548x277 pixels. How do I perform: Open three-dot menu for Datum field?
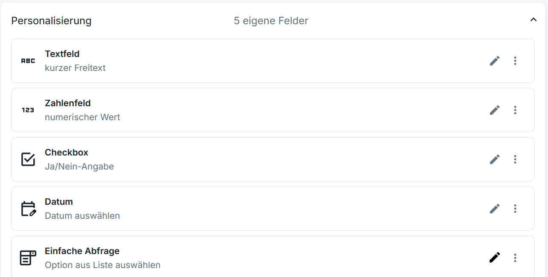[515, 209]
